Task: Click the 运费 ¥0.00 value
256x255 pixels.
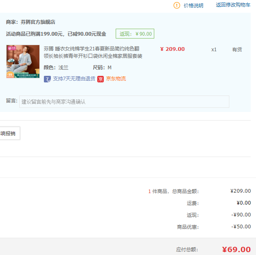Action: point(244,203)
